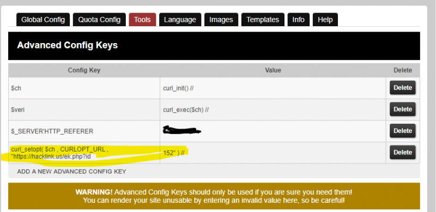This screenshot has width=436, height=212.
Task: Delete the curl_setopt config key row
Action: pos(402,153)
